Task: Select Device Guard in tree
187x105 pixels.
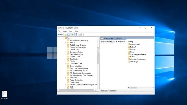Action: [75, 50]
